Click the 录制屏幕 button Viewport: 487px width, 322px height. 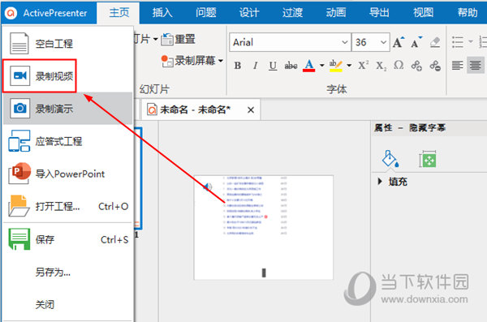pyautogui.click(x=188, y=61)
